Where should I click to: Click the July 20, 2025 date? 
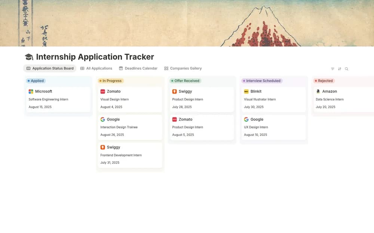[326, 107]
